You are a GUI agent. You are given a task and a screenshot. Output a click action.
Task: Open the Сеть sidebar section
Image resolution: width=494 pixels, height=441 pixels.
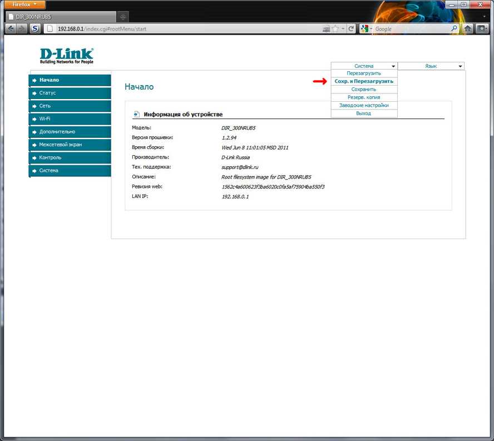(70, 106)
